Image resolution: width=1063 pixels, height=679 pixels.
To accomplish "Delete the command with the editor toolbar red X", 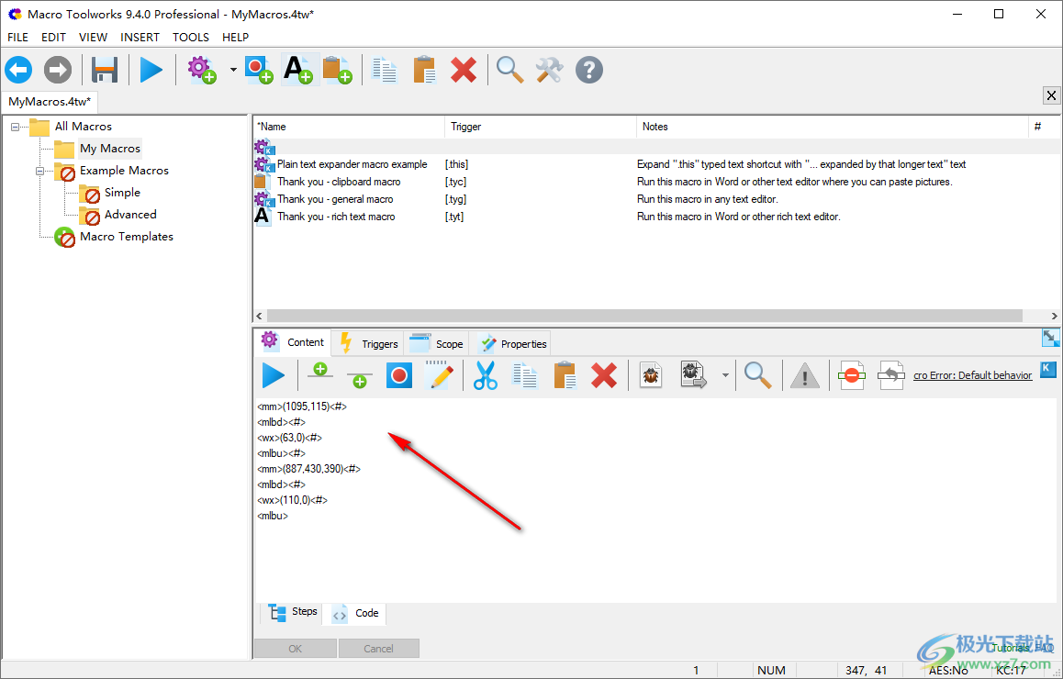I will [604, 375].
